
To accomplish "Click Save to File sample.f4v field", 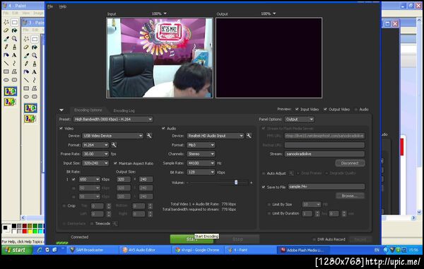I will 326,187.
